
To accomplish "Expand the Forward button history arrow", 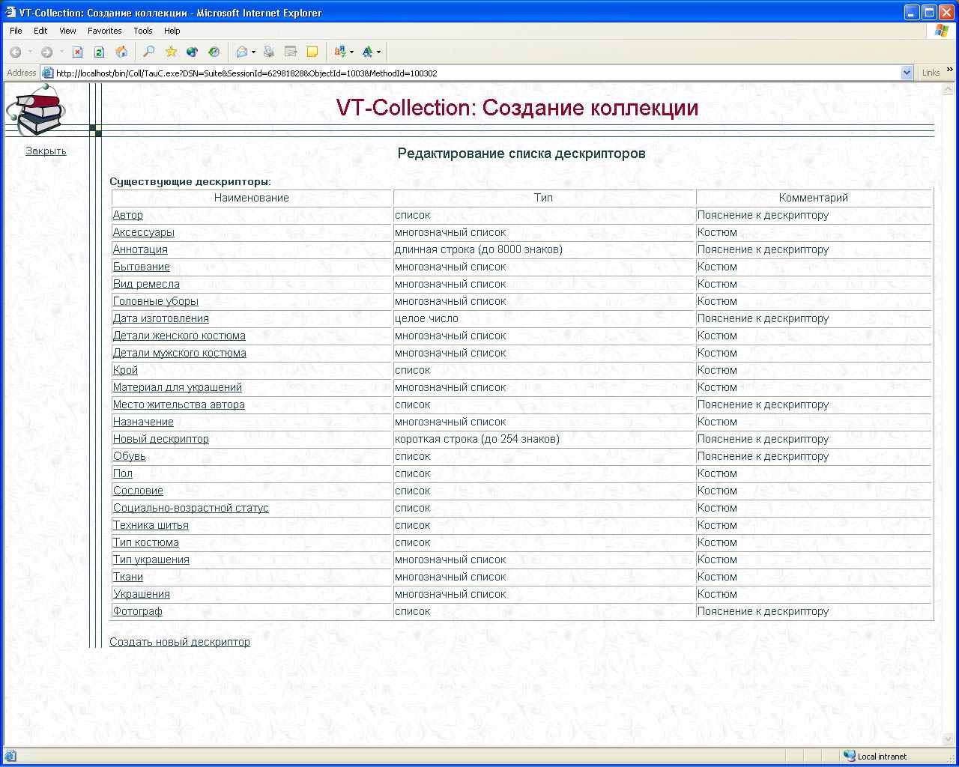I will tap(61, 52).
